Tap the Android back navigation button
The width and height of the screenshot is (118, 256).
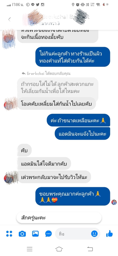[90, 249]
